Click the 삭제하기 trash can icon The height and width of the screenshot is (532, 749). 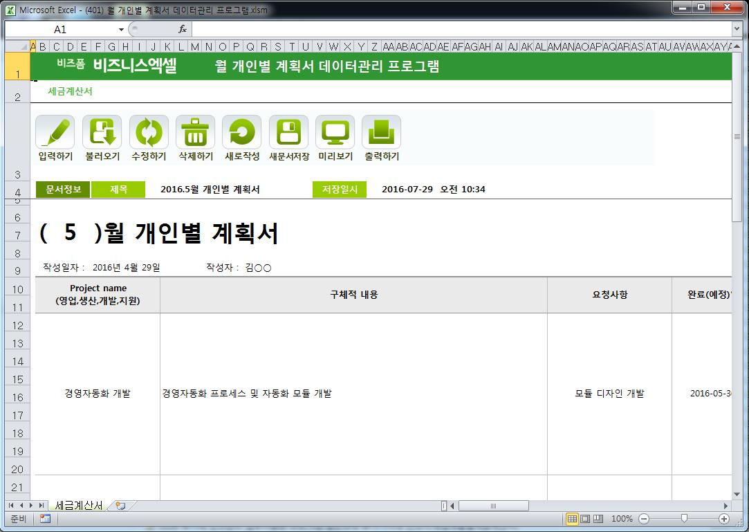(x=195, y=132)
